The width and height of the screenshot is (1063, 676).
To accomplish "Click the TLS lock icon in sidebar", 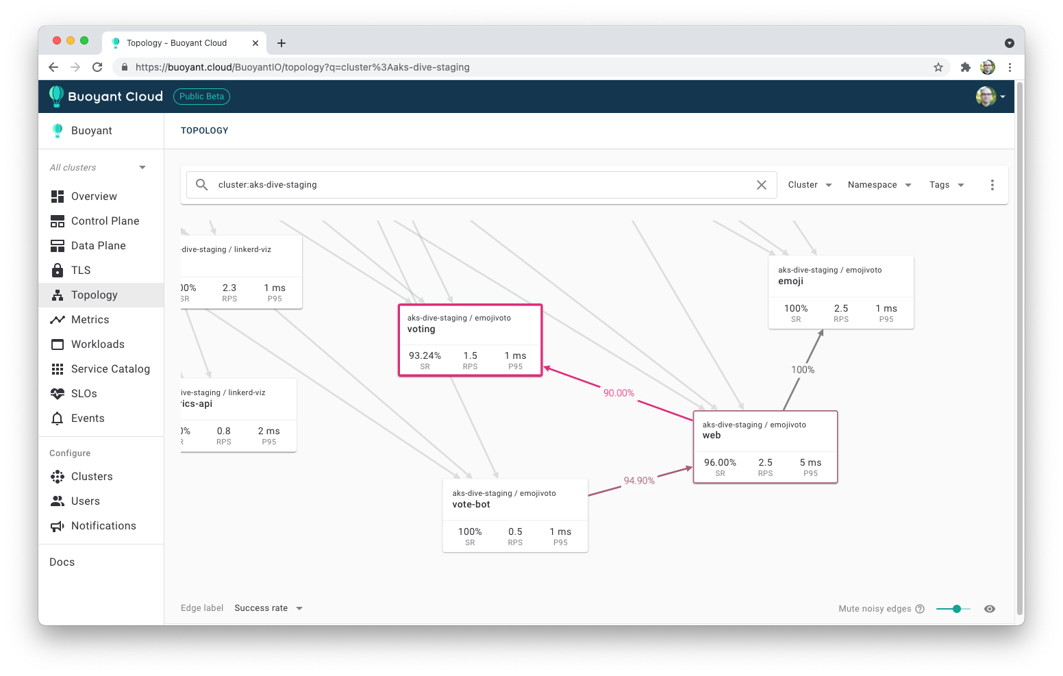I will click(x=58, y=271).
